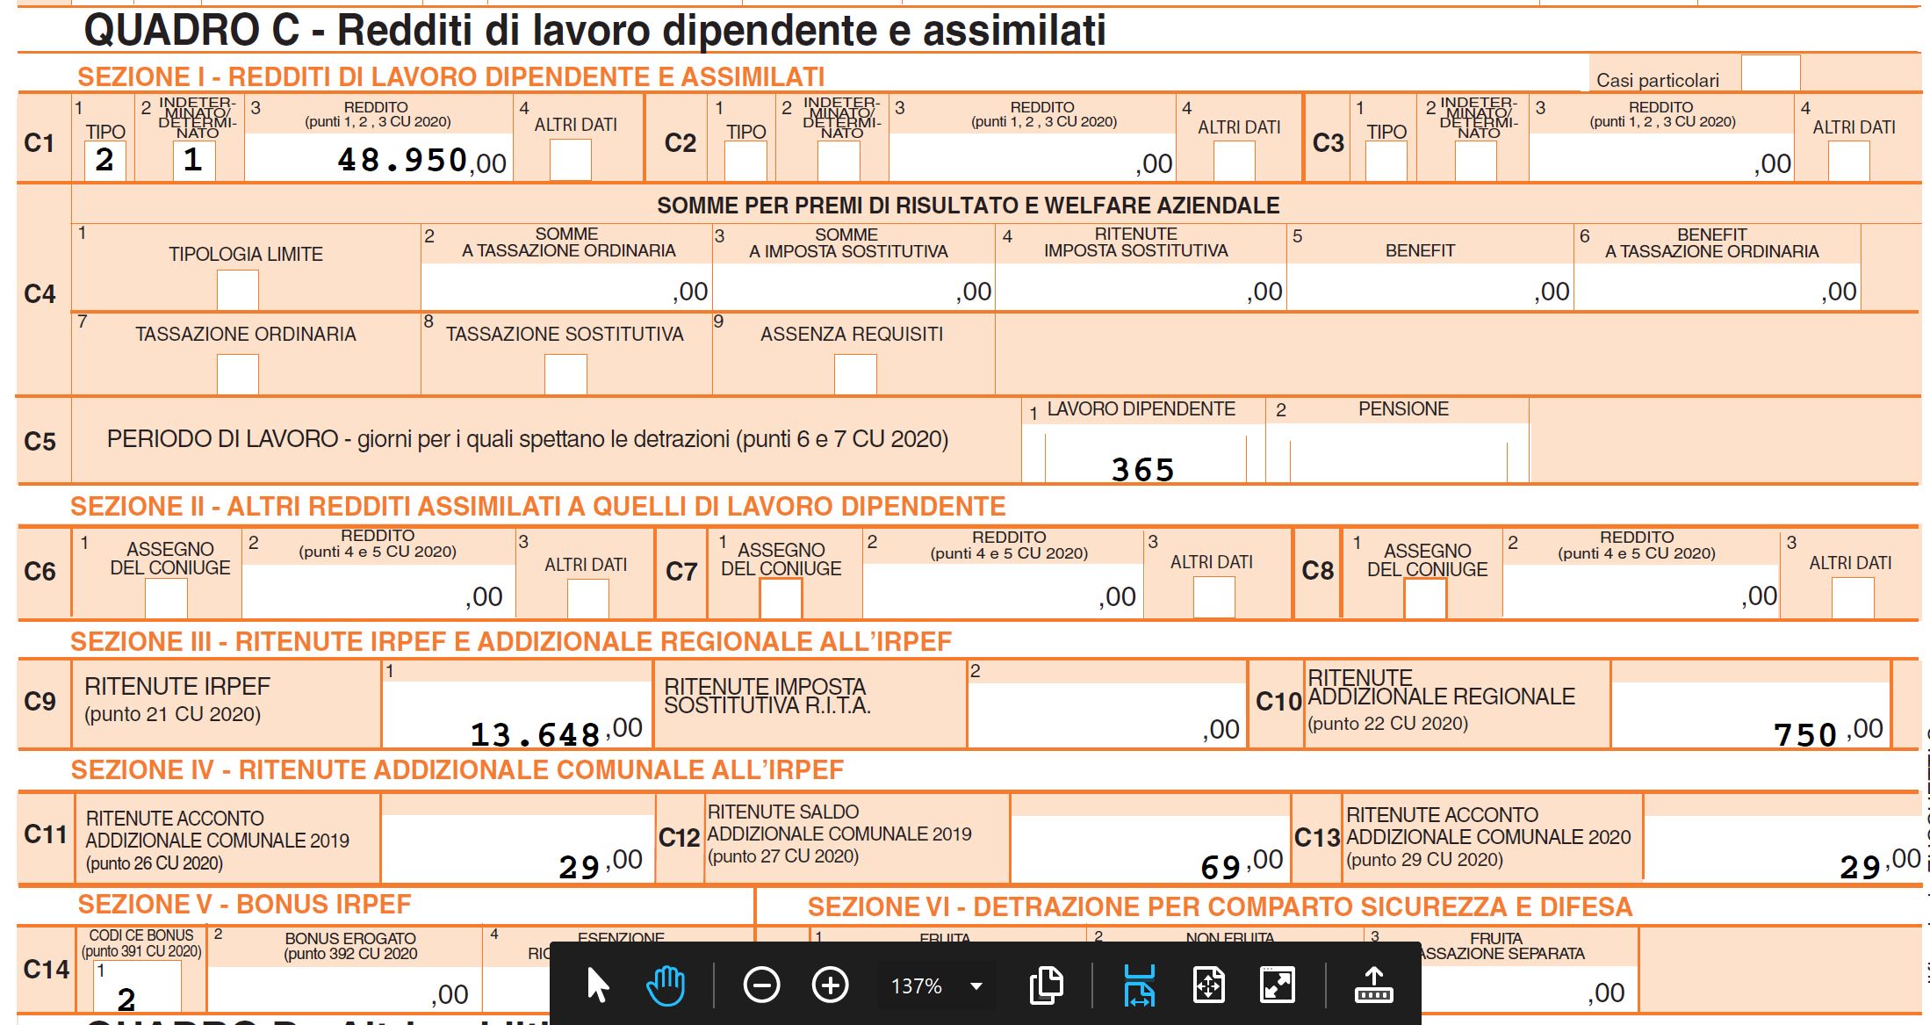The image size is (1930, 1025).
Task: Click the toolbar dock icon with up arrow
Action: [x=1374, y=985]
